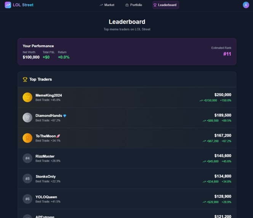Viewport: 253px width, 218px height.
Task: Click the Total P&L label
Action: 48,52
